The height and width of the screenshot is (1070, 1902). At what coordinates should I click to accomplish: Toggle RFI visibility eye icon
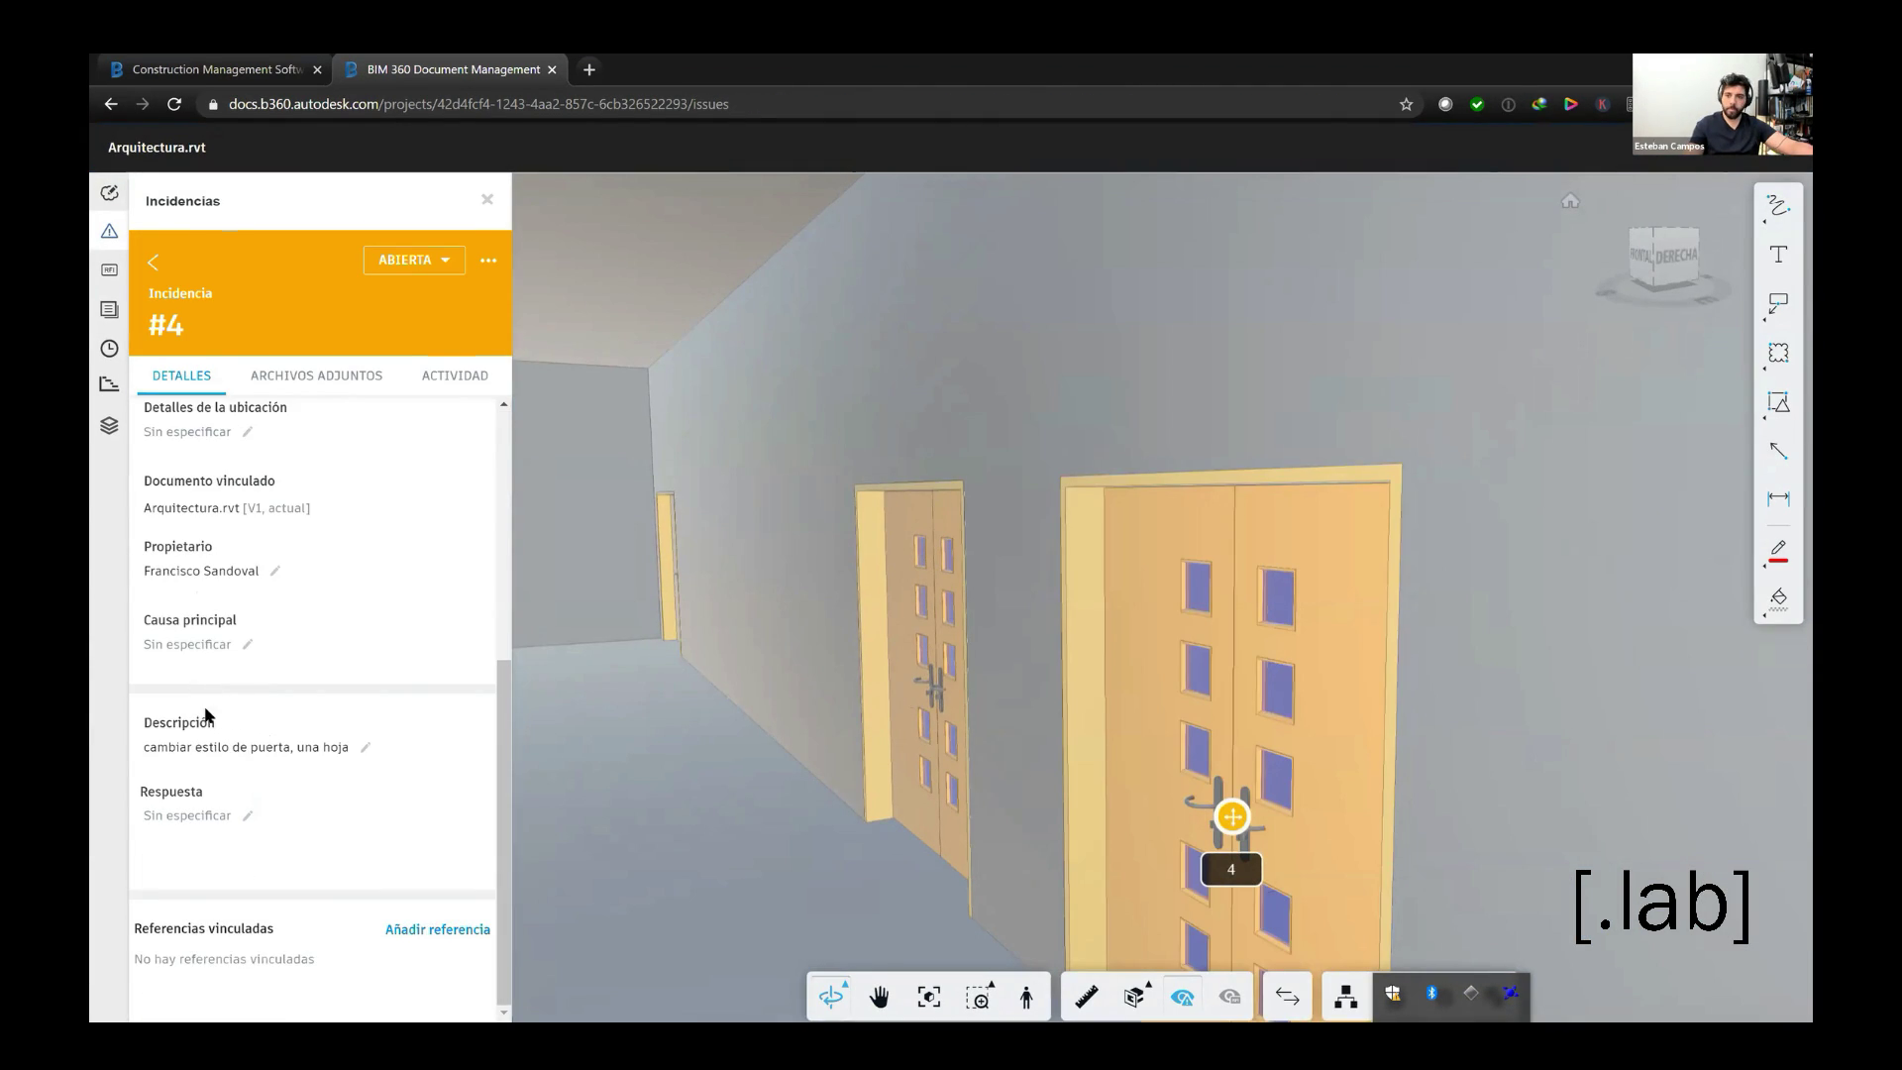(1229, 997)
